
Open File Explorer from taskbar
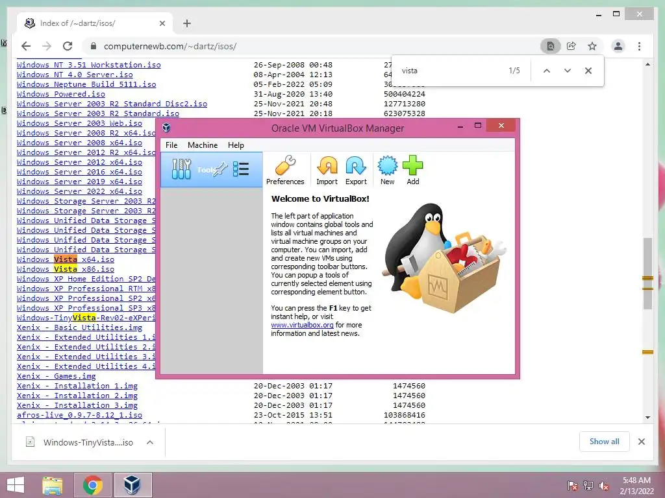[53, 485]
